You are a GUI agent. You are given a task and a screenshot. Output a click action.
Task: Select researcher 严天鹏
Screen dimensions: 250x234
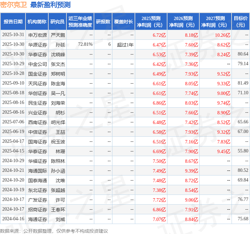(58, 35)
